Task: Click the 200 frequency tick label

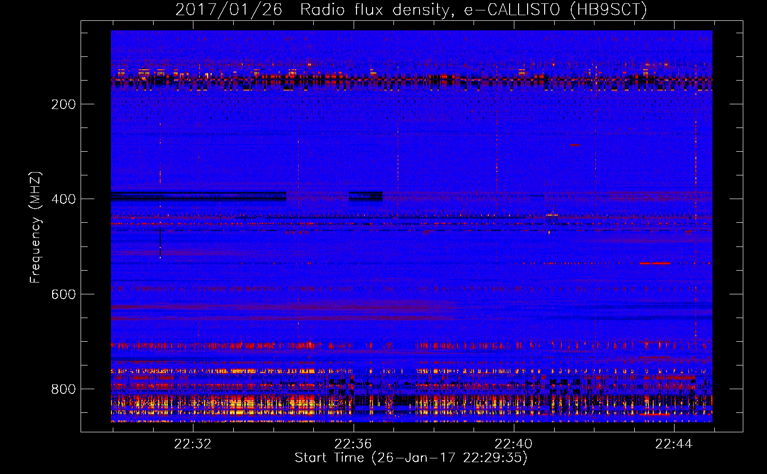Action: pos(64,104)
